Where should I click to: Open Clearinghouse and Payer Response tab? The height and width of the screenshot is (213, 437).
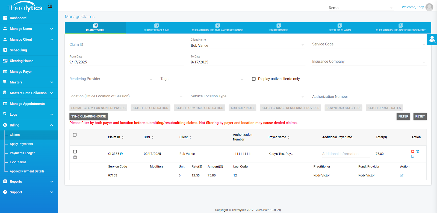(x=217, y=28)
